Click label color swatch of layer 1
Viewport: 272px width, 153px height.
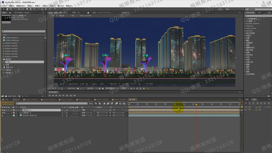click(14, 110)
